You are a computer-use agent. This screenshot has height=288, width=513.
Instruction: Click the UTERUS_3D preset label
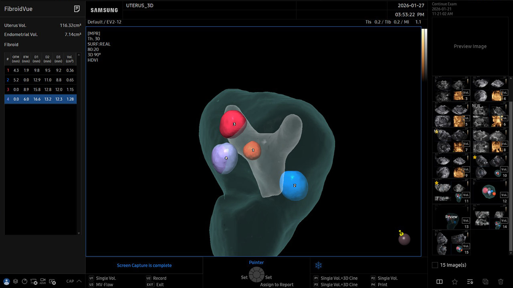point(139,6)
